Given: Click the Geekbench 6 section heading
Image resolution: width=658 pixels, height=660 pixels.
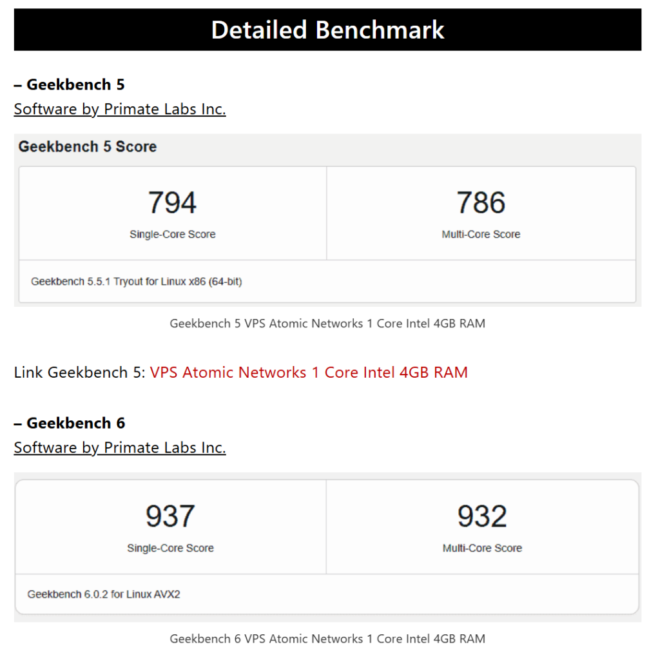Looking at the screenshot, I should point(70,423).
